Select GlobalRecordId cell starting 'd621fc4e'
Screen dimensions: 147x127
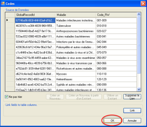tap(35, 74)
